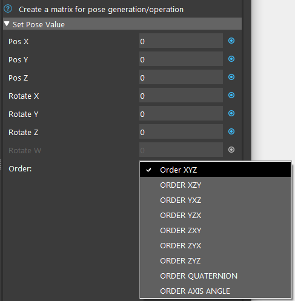This screenshot has height=301, width=295.
Task: Click the Pos X value field
Action: 181,41
